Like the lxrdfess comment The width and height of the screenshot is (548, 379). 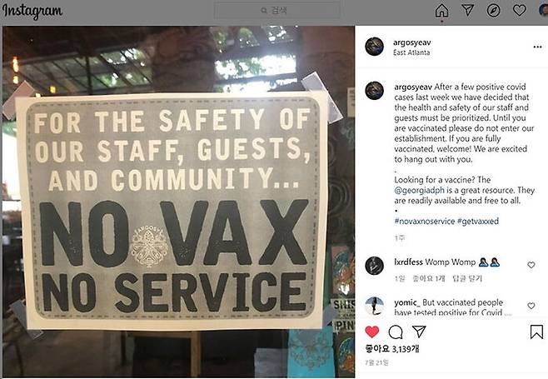click(x=531, y=265)
